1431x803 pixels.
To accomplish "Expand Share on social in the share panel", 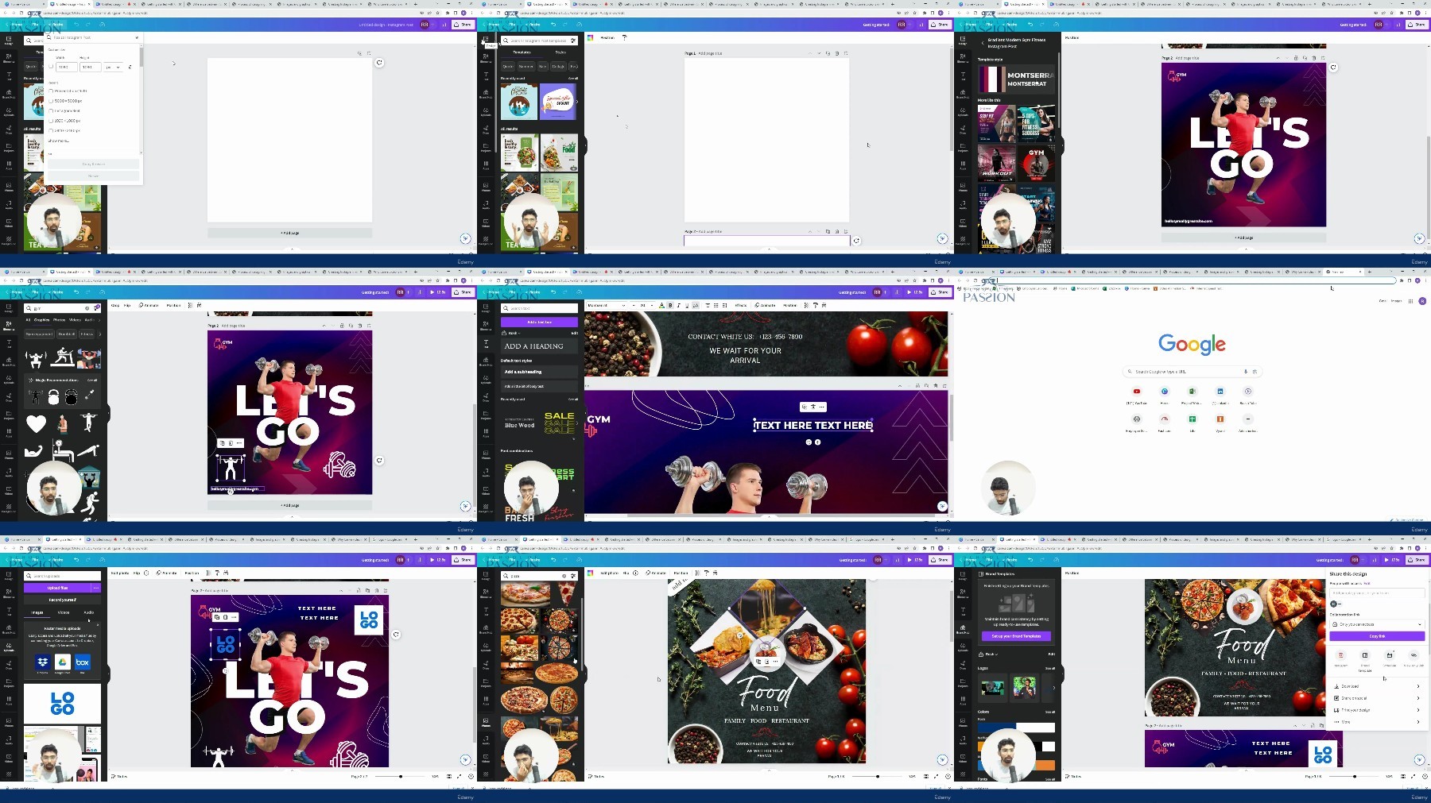I will pyautogui.click(x=1377, y=698).
